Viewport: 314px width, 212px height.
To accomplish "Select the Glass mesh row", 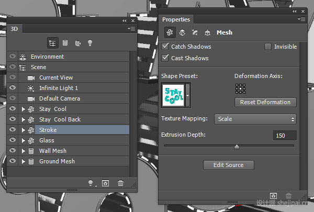I will pyautogui.click(x=68, y=140).
